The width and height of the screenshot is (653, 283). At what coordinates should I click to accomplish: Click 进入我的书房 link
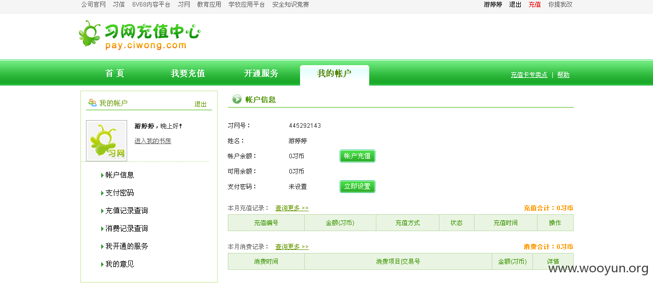pyautogui.click(x=153, y=141)
